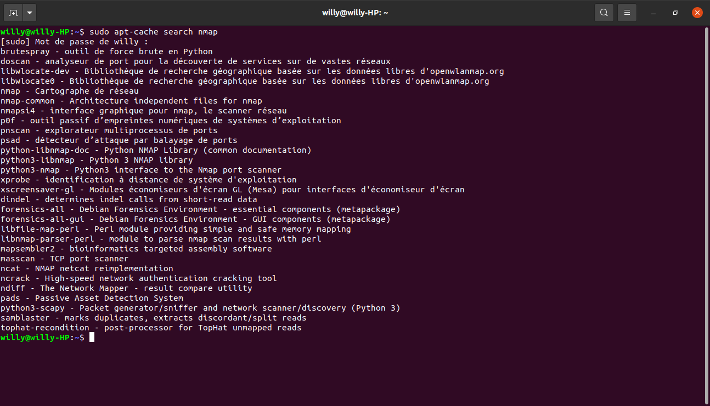Open a new terminal tab

pyautogui.click(x=13, y=13)
